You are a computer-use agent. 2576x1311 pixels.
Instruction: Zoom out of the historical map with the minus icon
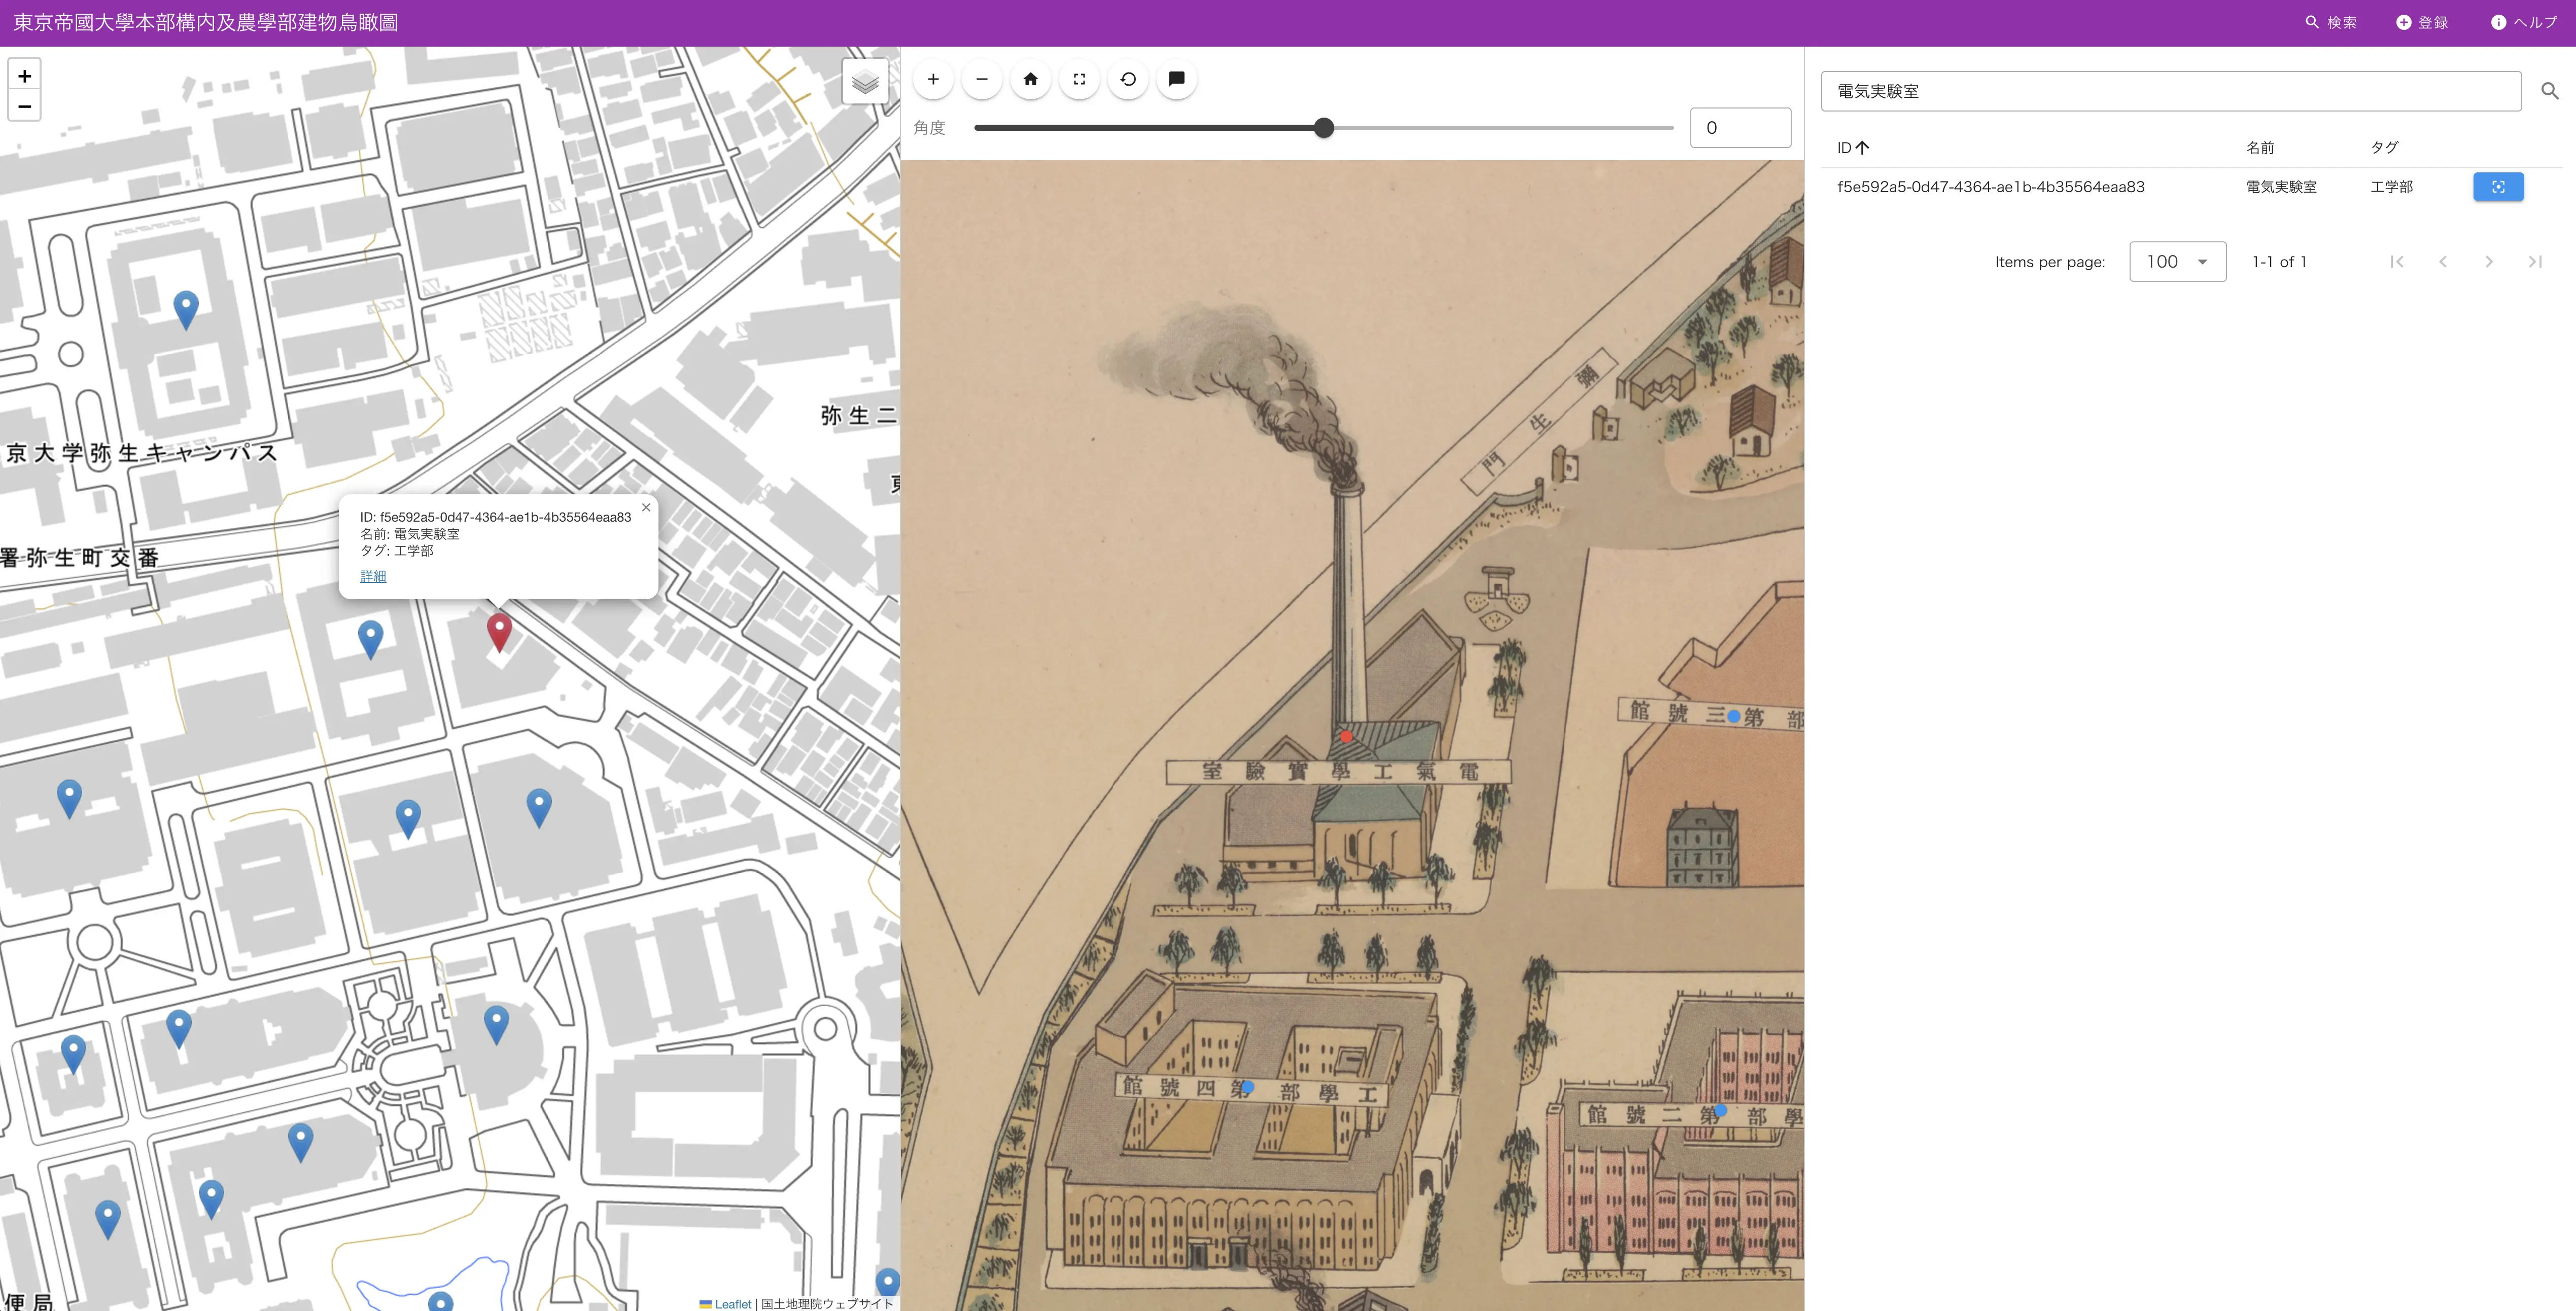pyautogui.click(x=981, y=79)
